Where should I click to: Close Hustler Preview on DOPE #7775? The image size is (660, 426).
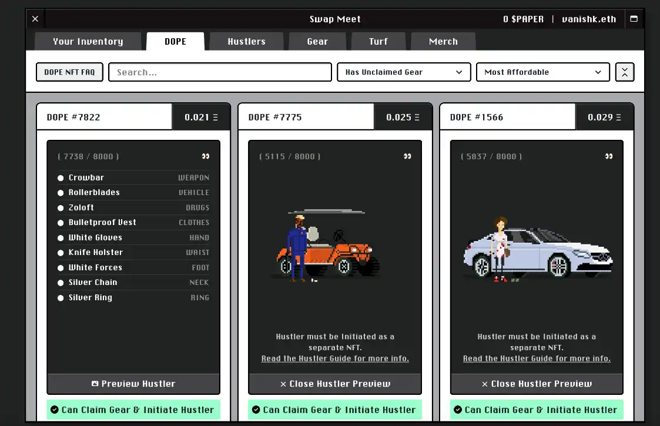tap(335, 384)
